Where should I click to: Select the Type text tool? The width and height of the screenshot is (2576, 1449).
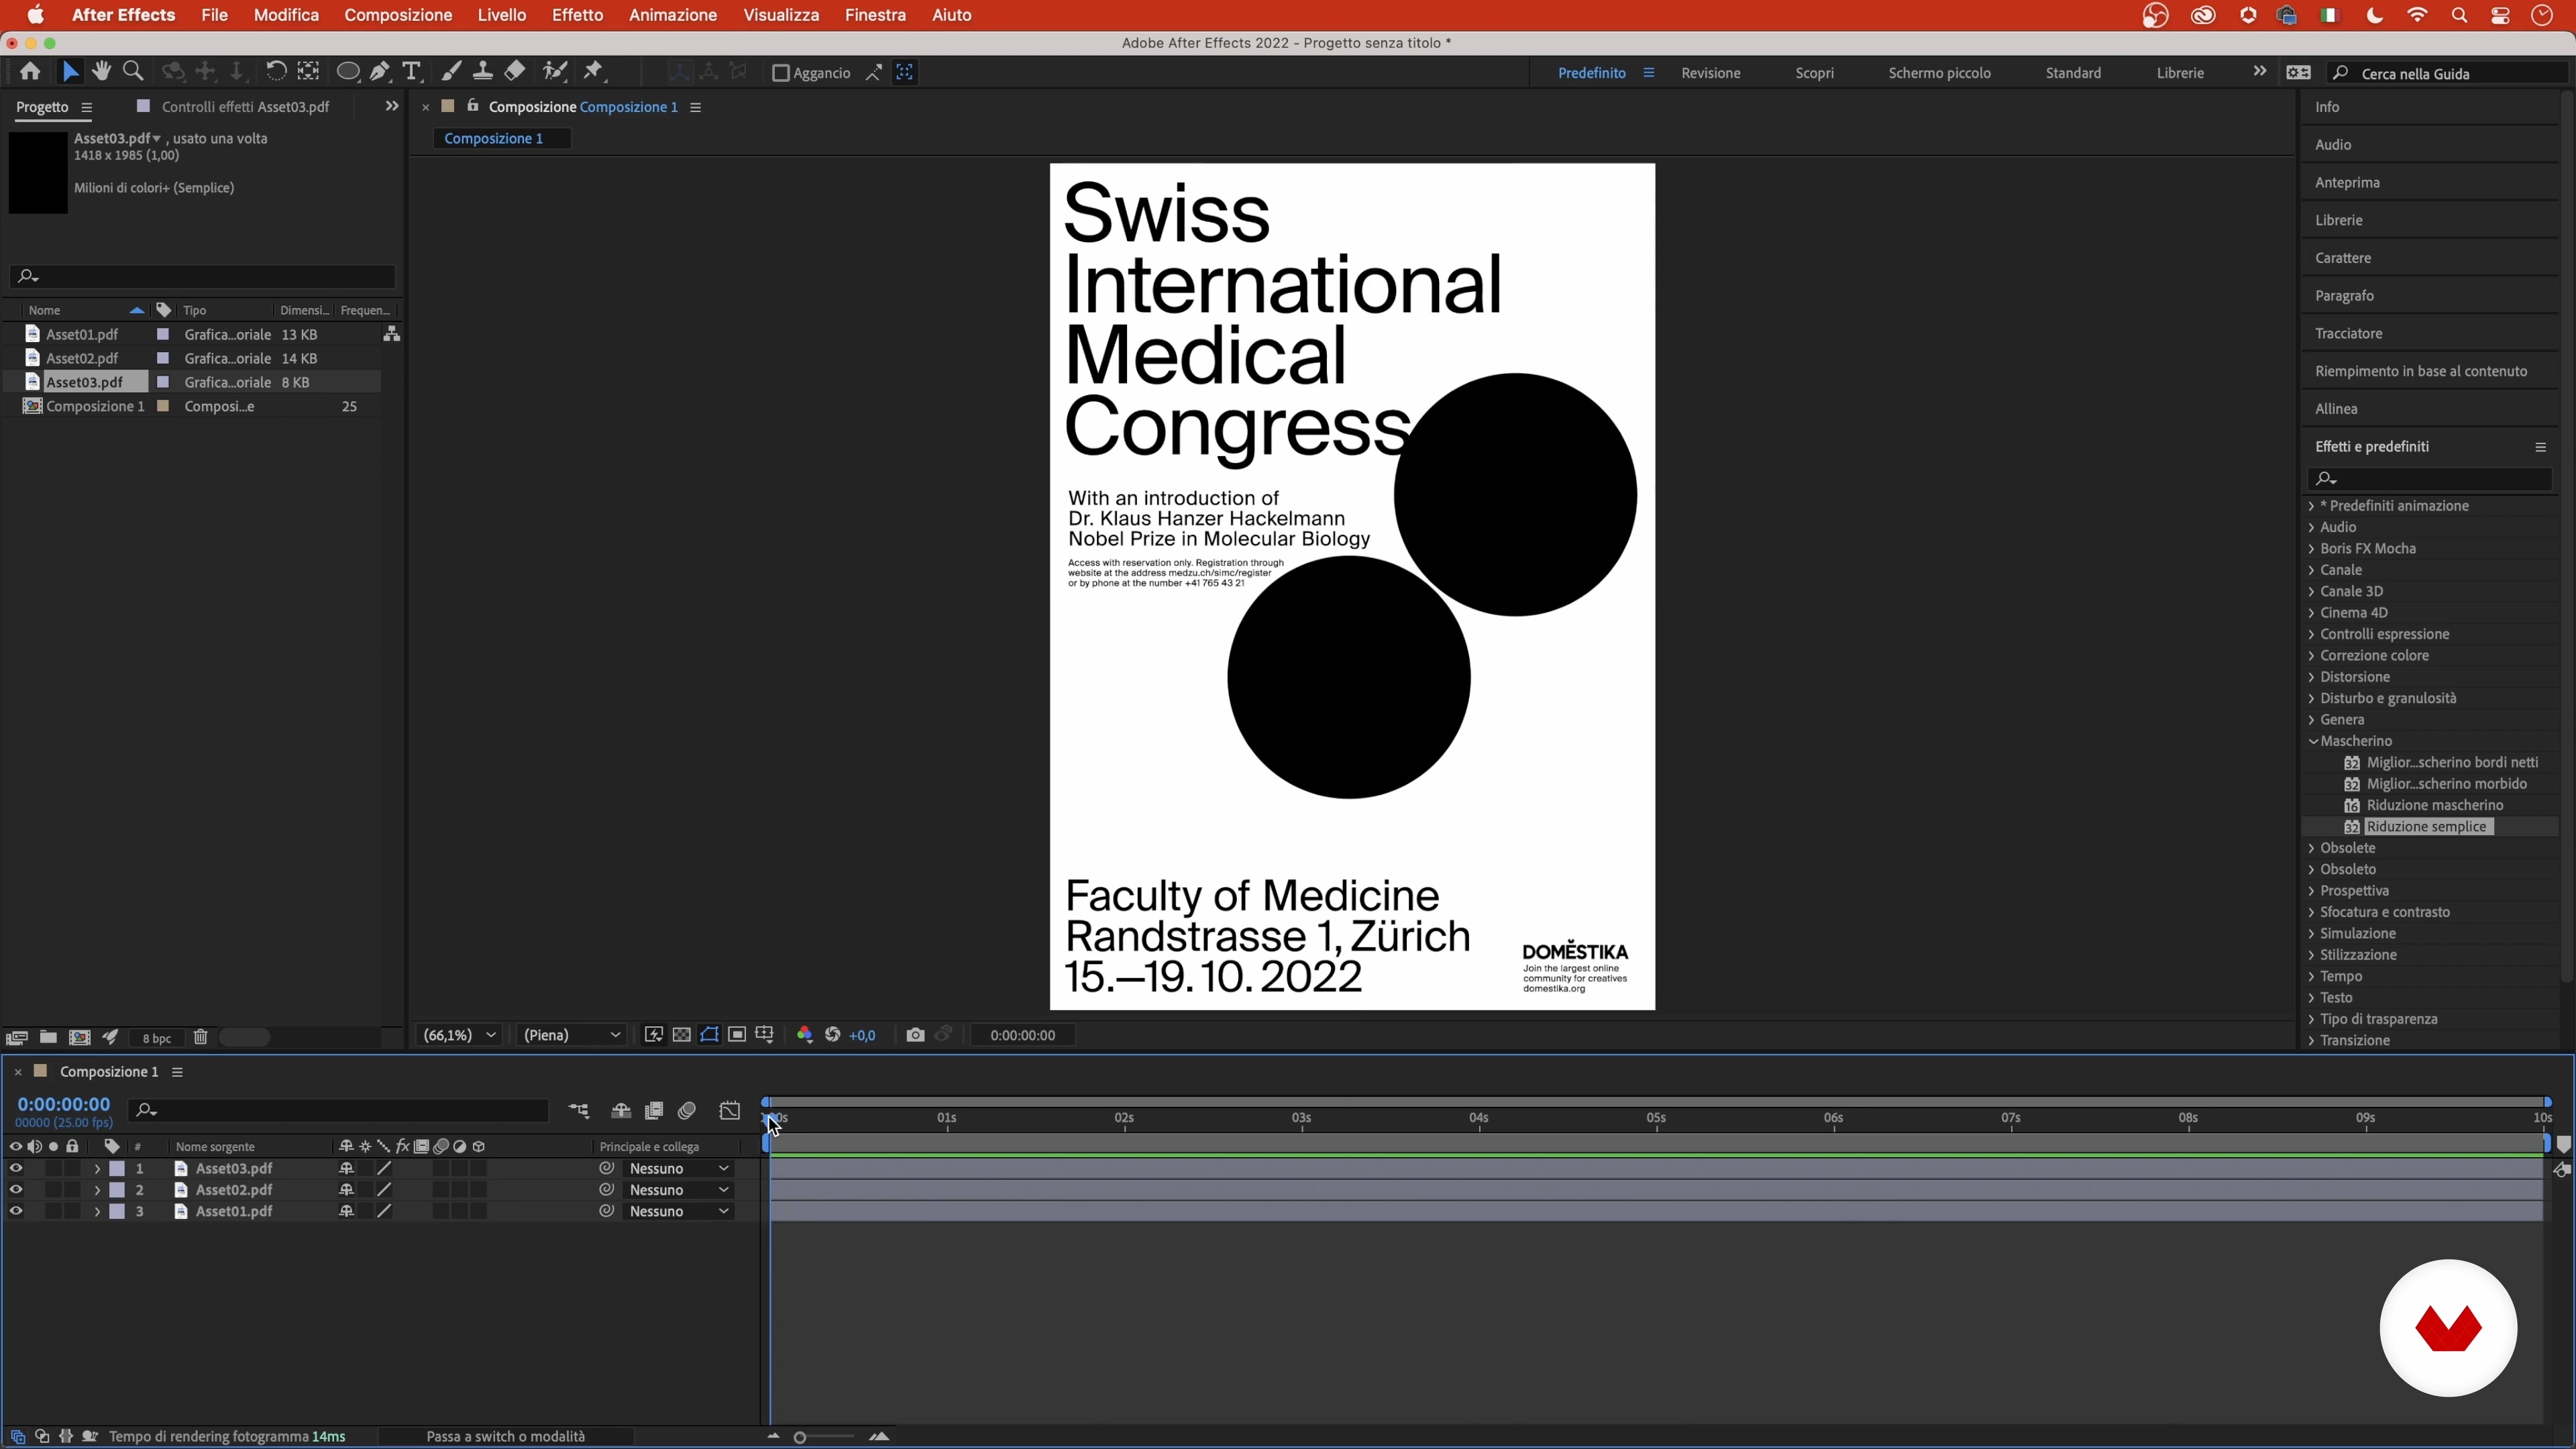411,72
